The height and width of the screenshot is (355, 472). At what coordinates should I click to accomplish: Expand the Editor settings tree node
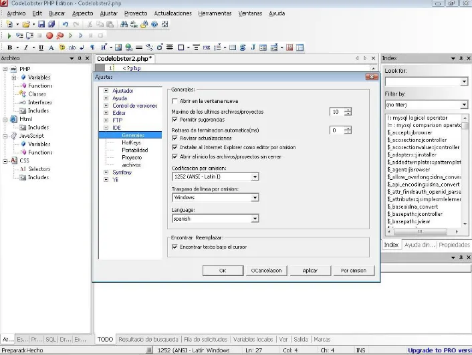[106, 113]
